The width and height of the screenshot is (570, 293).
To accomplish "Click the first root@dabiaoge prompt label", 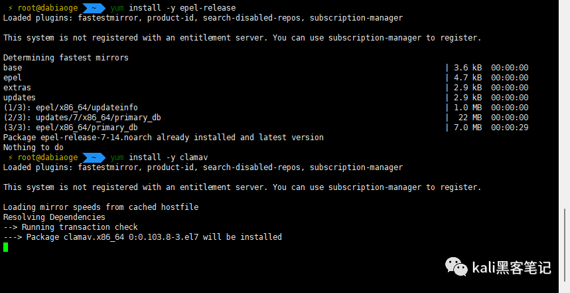I will point(48,8).
